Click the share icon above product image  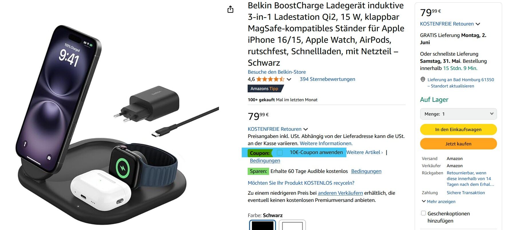230,9
